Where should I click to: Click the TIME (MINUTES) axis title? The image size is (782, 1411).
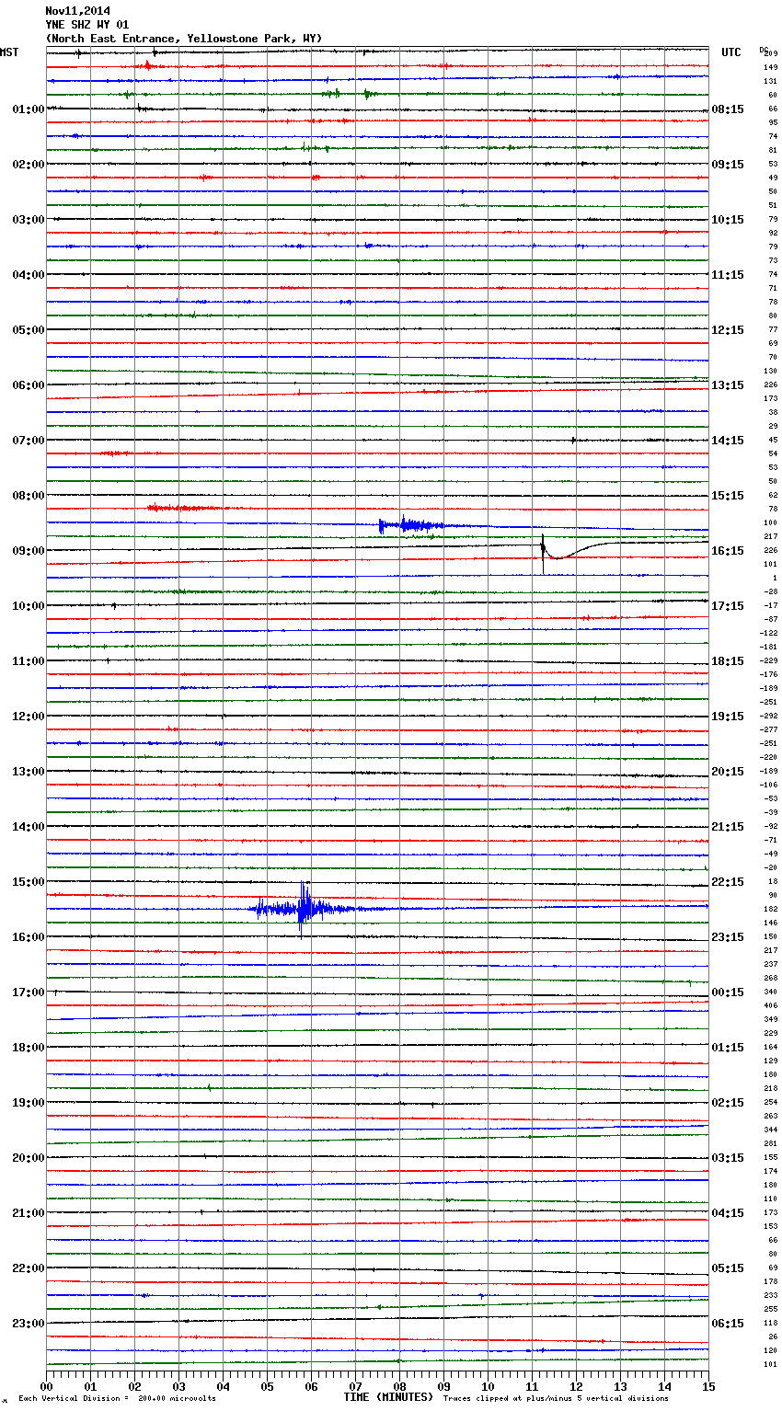pos(388,1397)
